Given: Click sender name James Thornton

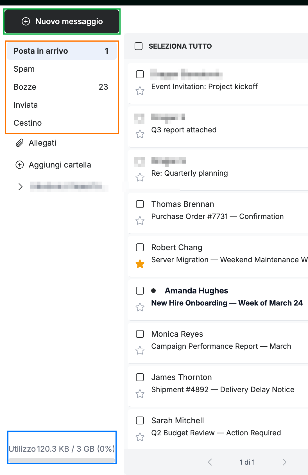Looking at the screenshot, I should [x=182, y=377].
